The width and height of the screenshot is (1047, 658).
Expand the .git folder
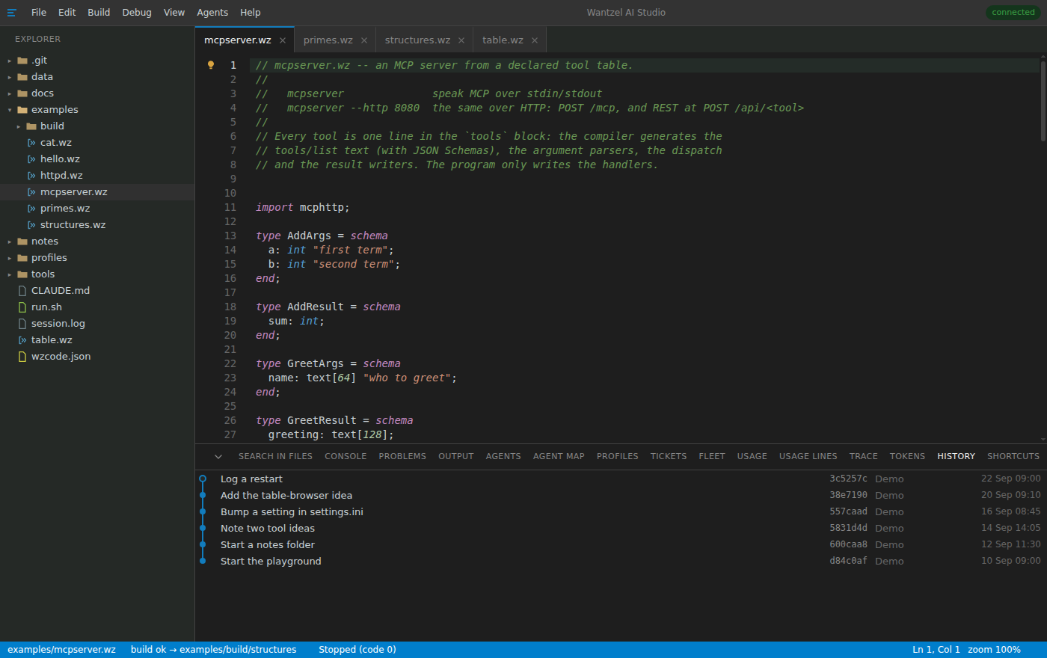(x=10, y=61)
